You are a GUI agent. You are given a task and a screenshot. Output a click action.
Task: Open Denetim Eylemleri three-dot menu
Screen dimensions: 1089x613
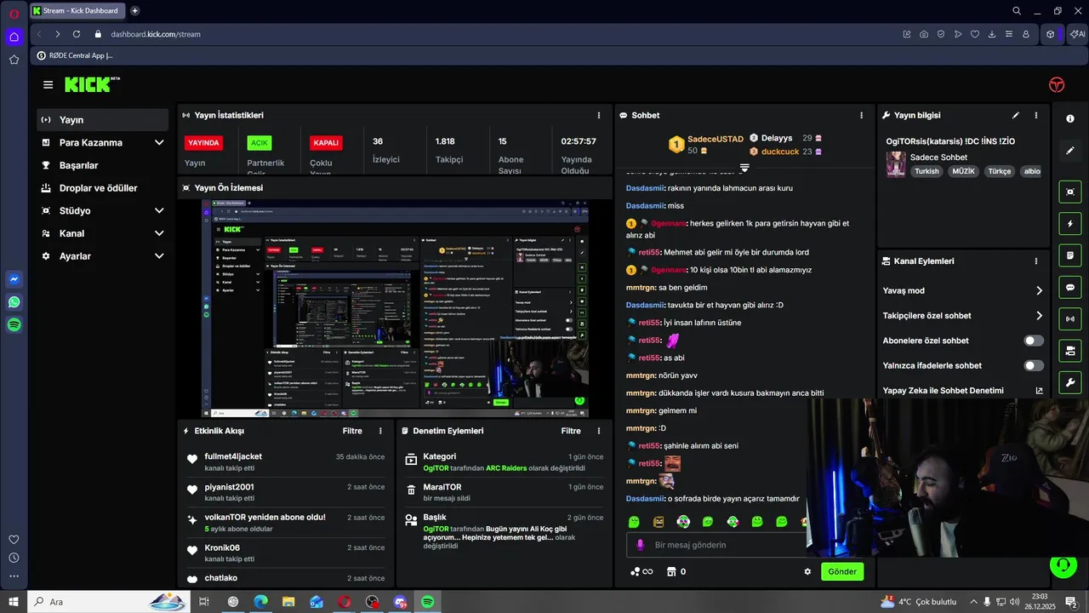(x=599, y=431)
